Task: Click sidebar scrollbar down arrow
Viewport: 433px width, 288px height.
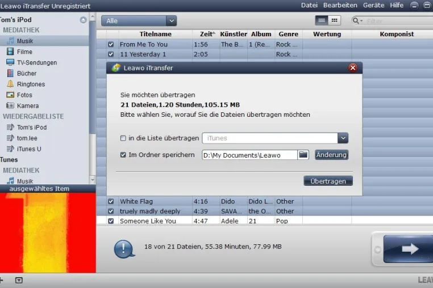Action: coord(93,180)
